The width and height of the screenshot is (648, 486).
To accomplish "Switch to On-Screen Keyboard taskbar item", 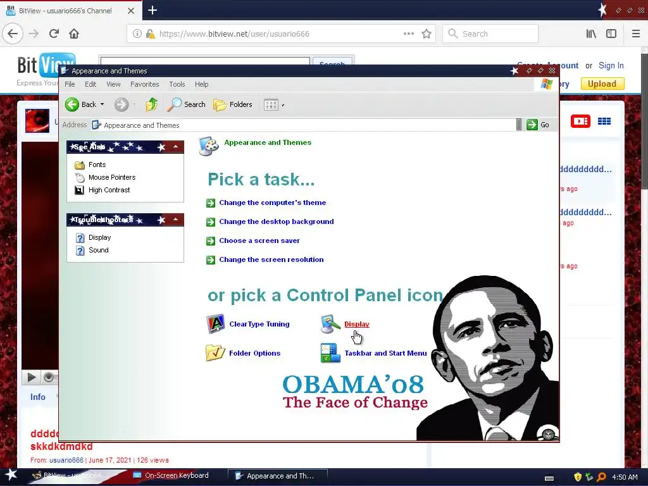I will pyautogui.click(x=170, y=475).
